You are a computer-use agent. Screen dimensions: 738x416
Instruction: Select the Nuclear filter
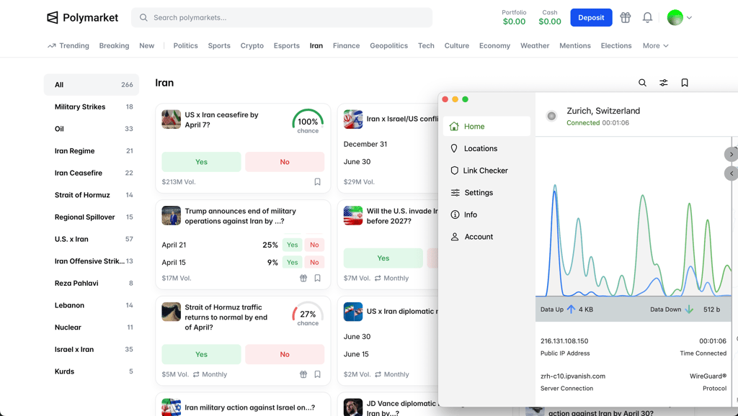point(92,327)
